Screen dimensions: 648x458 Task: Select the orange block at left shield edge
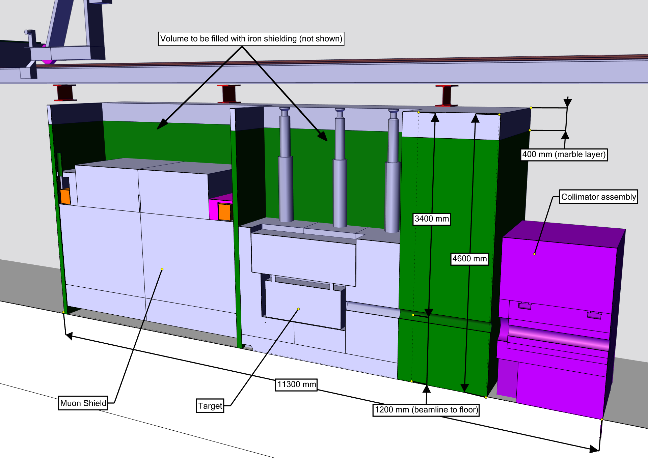[x=65, y=197]
